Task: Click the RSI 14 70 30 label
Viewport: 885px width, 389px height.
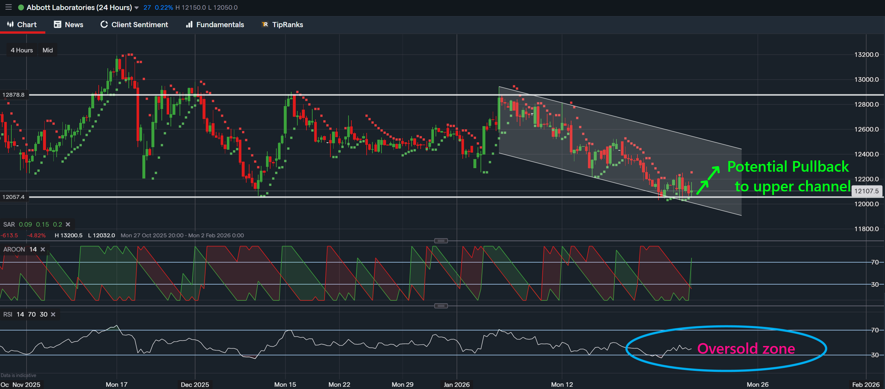Action: (25, 314)
